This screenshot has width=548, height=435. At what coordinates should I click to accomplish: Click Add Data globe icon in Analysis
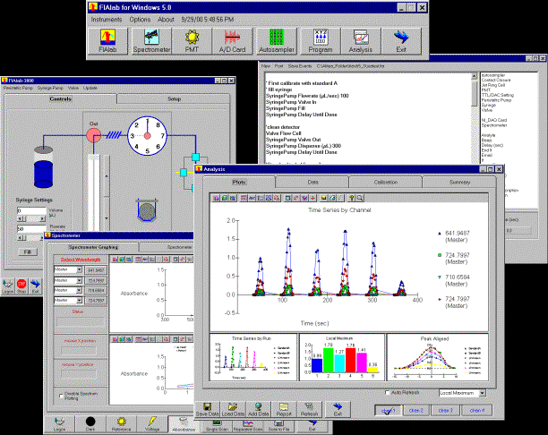click(x=258, y=409)
